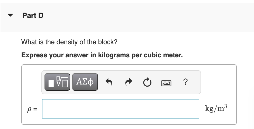The width and height of the screenshot is (254, 129).
Task: Click the equation toolbar's empty background area
Action: [x=194, y=82]
